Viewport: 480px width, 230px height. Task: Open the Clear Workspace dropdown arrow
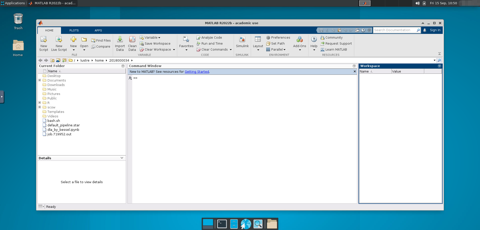pyautogui.click(x=174, y=50)
